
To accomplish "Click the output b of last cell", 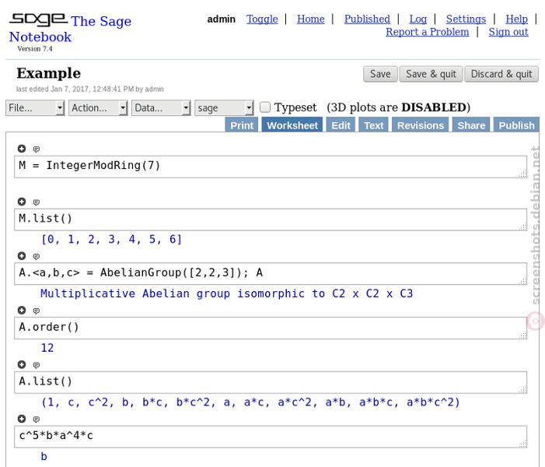I will pyautogui.click(x=44, y=456).
